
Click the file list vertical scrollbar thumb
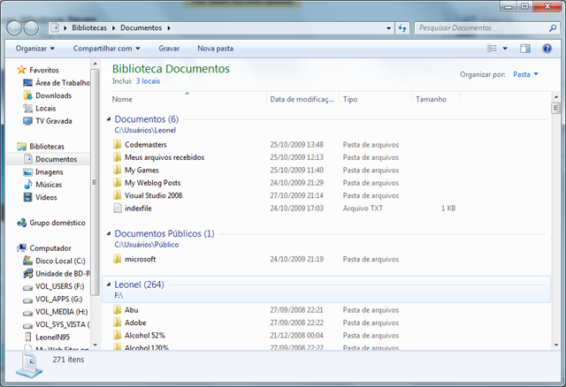coord(556,108)
